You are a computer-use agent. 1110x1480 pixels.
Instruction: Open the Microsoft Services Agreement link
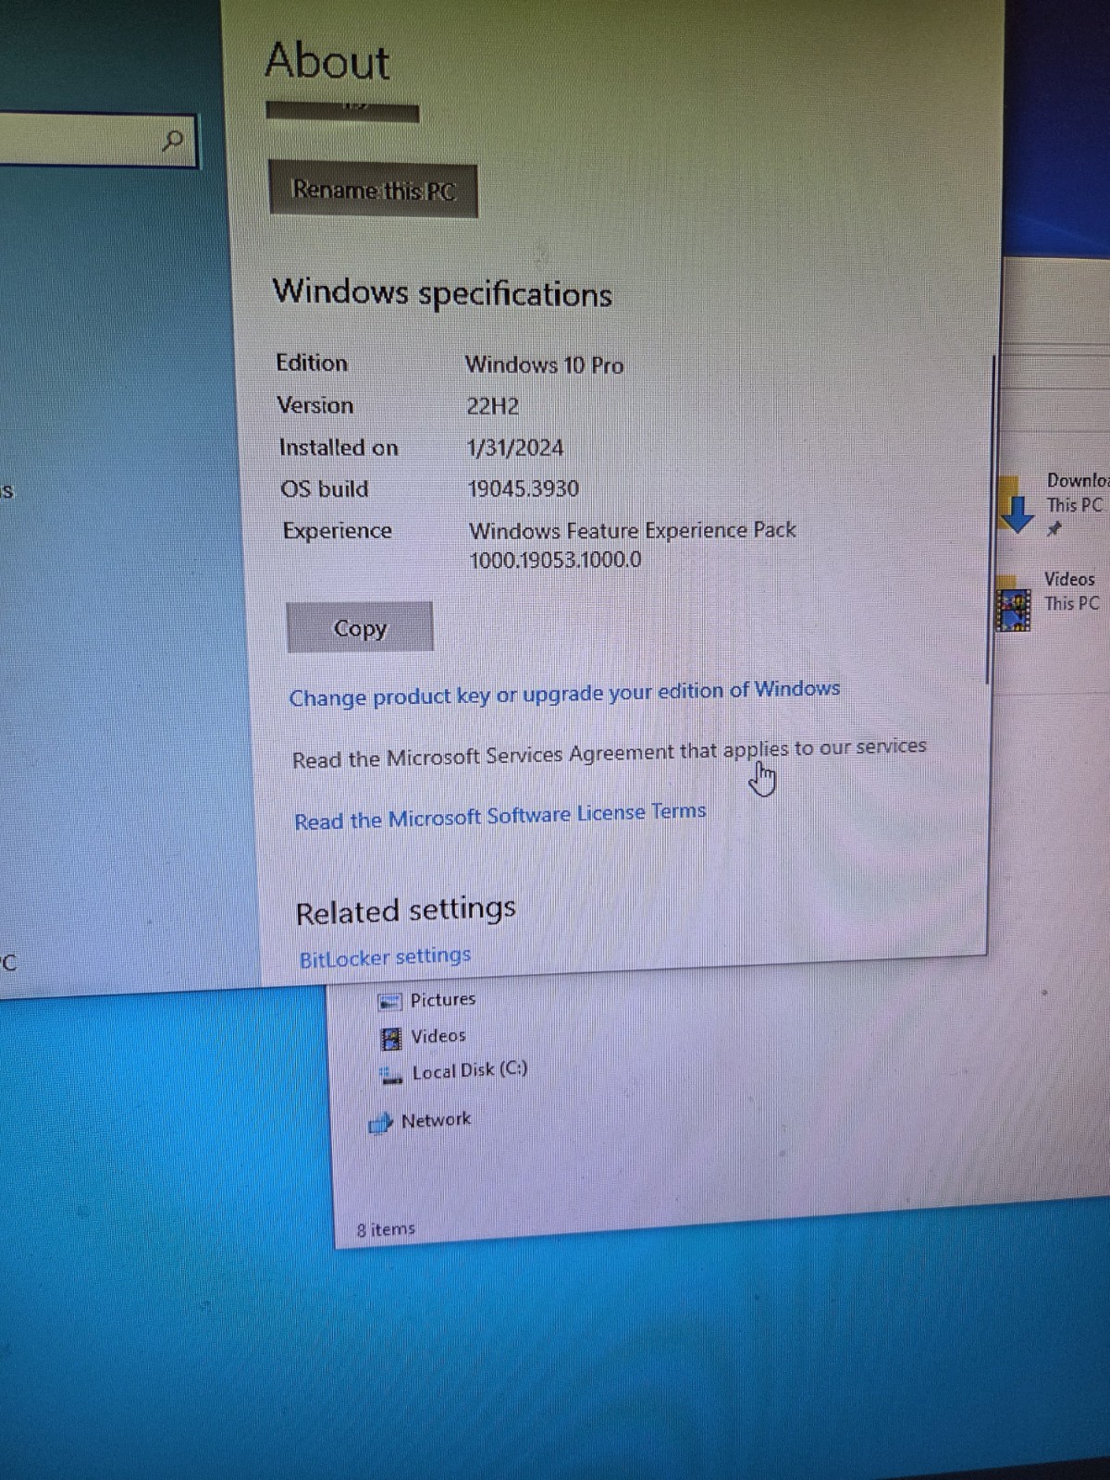[x=609, y=753]
